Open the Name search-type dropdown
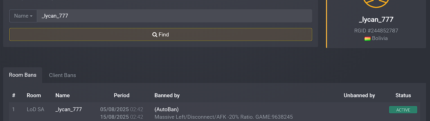Image resolution: width=430 pixels, height=121 pixels. 23,16
